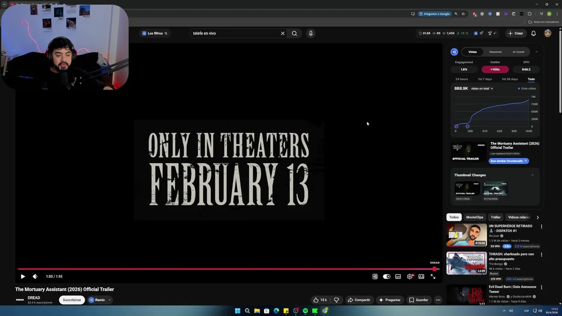Screen dimensions: 562x316
Task: Open the DISPATCH #1 video thumbnail
Action: pos(467,235)
